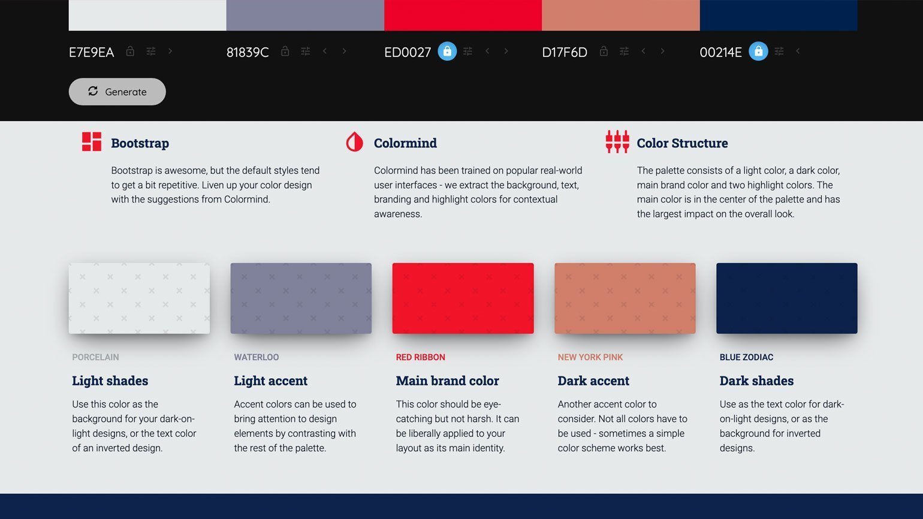Click the Color Structure heading
Screen dimensions: 923x519
(682, 143)
